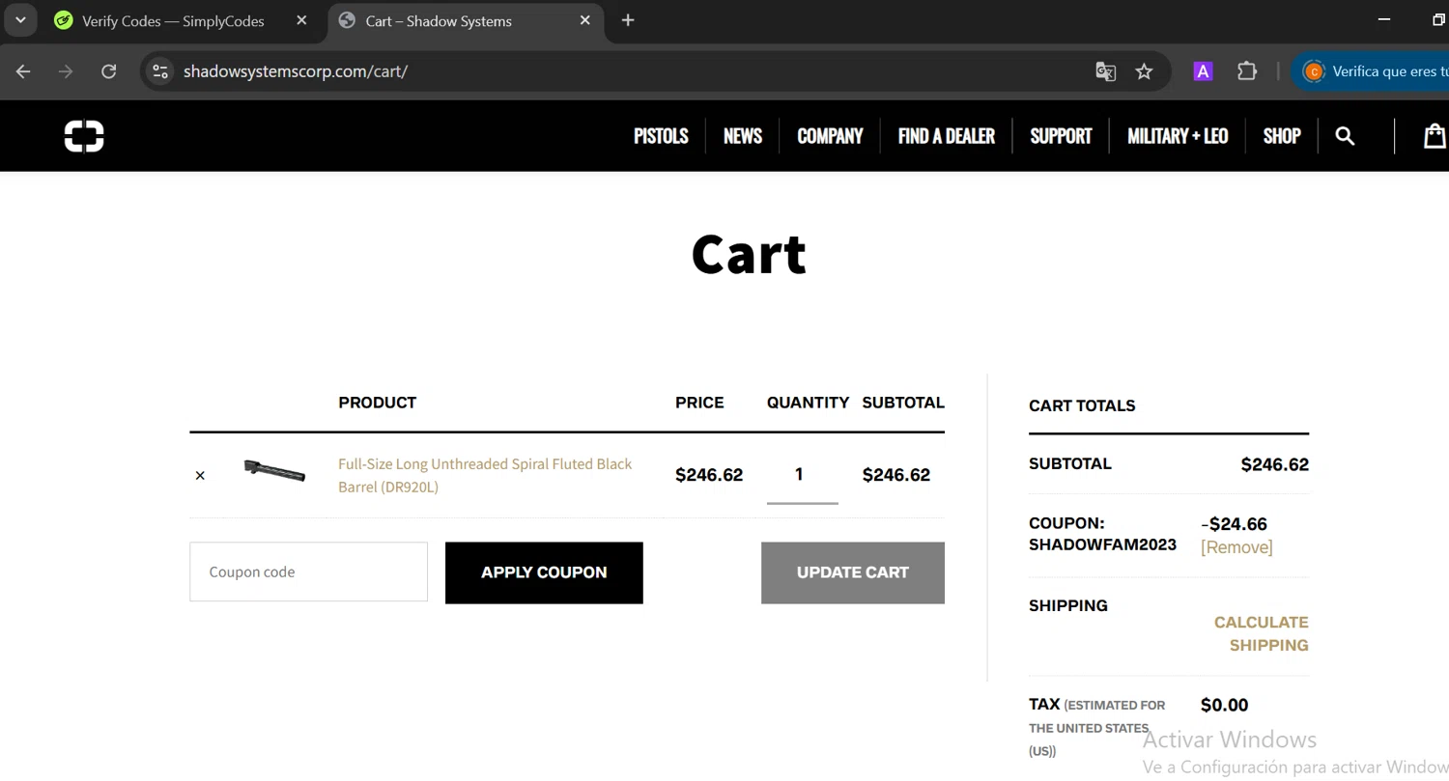The image size is (1449, 781).
Task: Bookmark this page with the star icon
Action: (1144, 71)
